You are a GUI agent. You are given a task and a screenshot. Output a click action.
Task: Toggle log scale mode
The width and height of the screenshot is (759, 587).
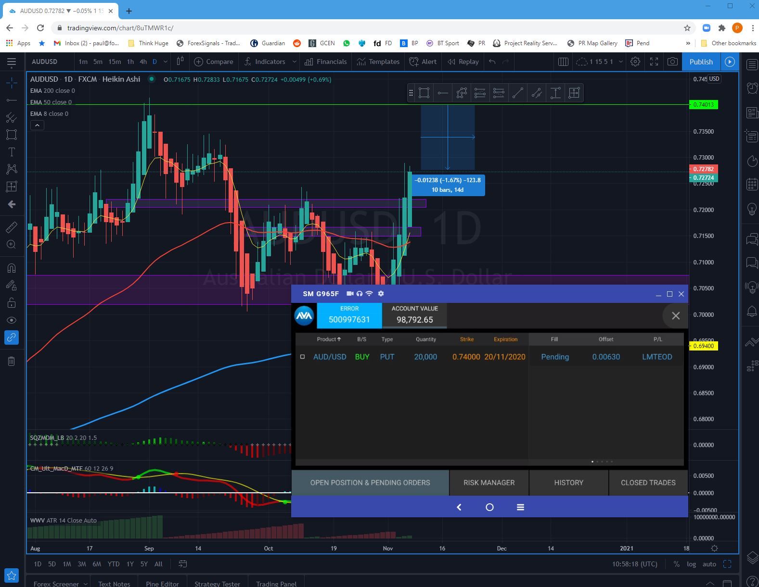click(x=691, y=564)
